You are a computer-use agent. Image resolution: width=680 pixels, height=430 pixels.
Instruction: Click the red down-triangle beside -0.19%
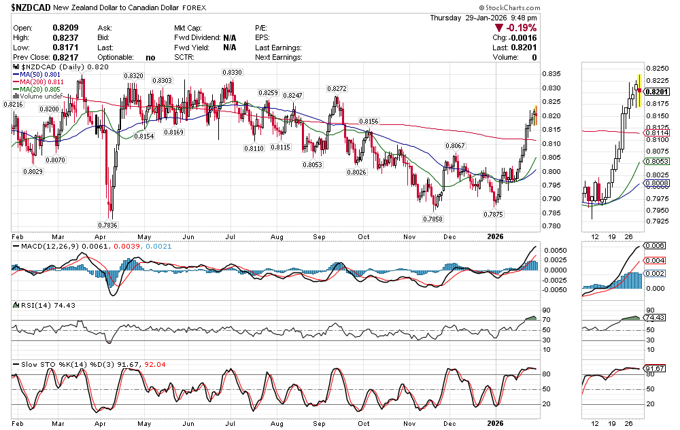500,28
